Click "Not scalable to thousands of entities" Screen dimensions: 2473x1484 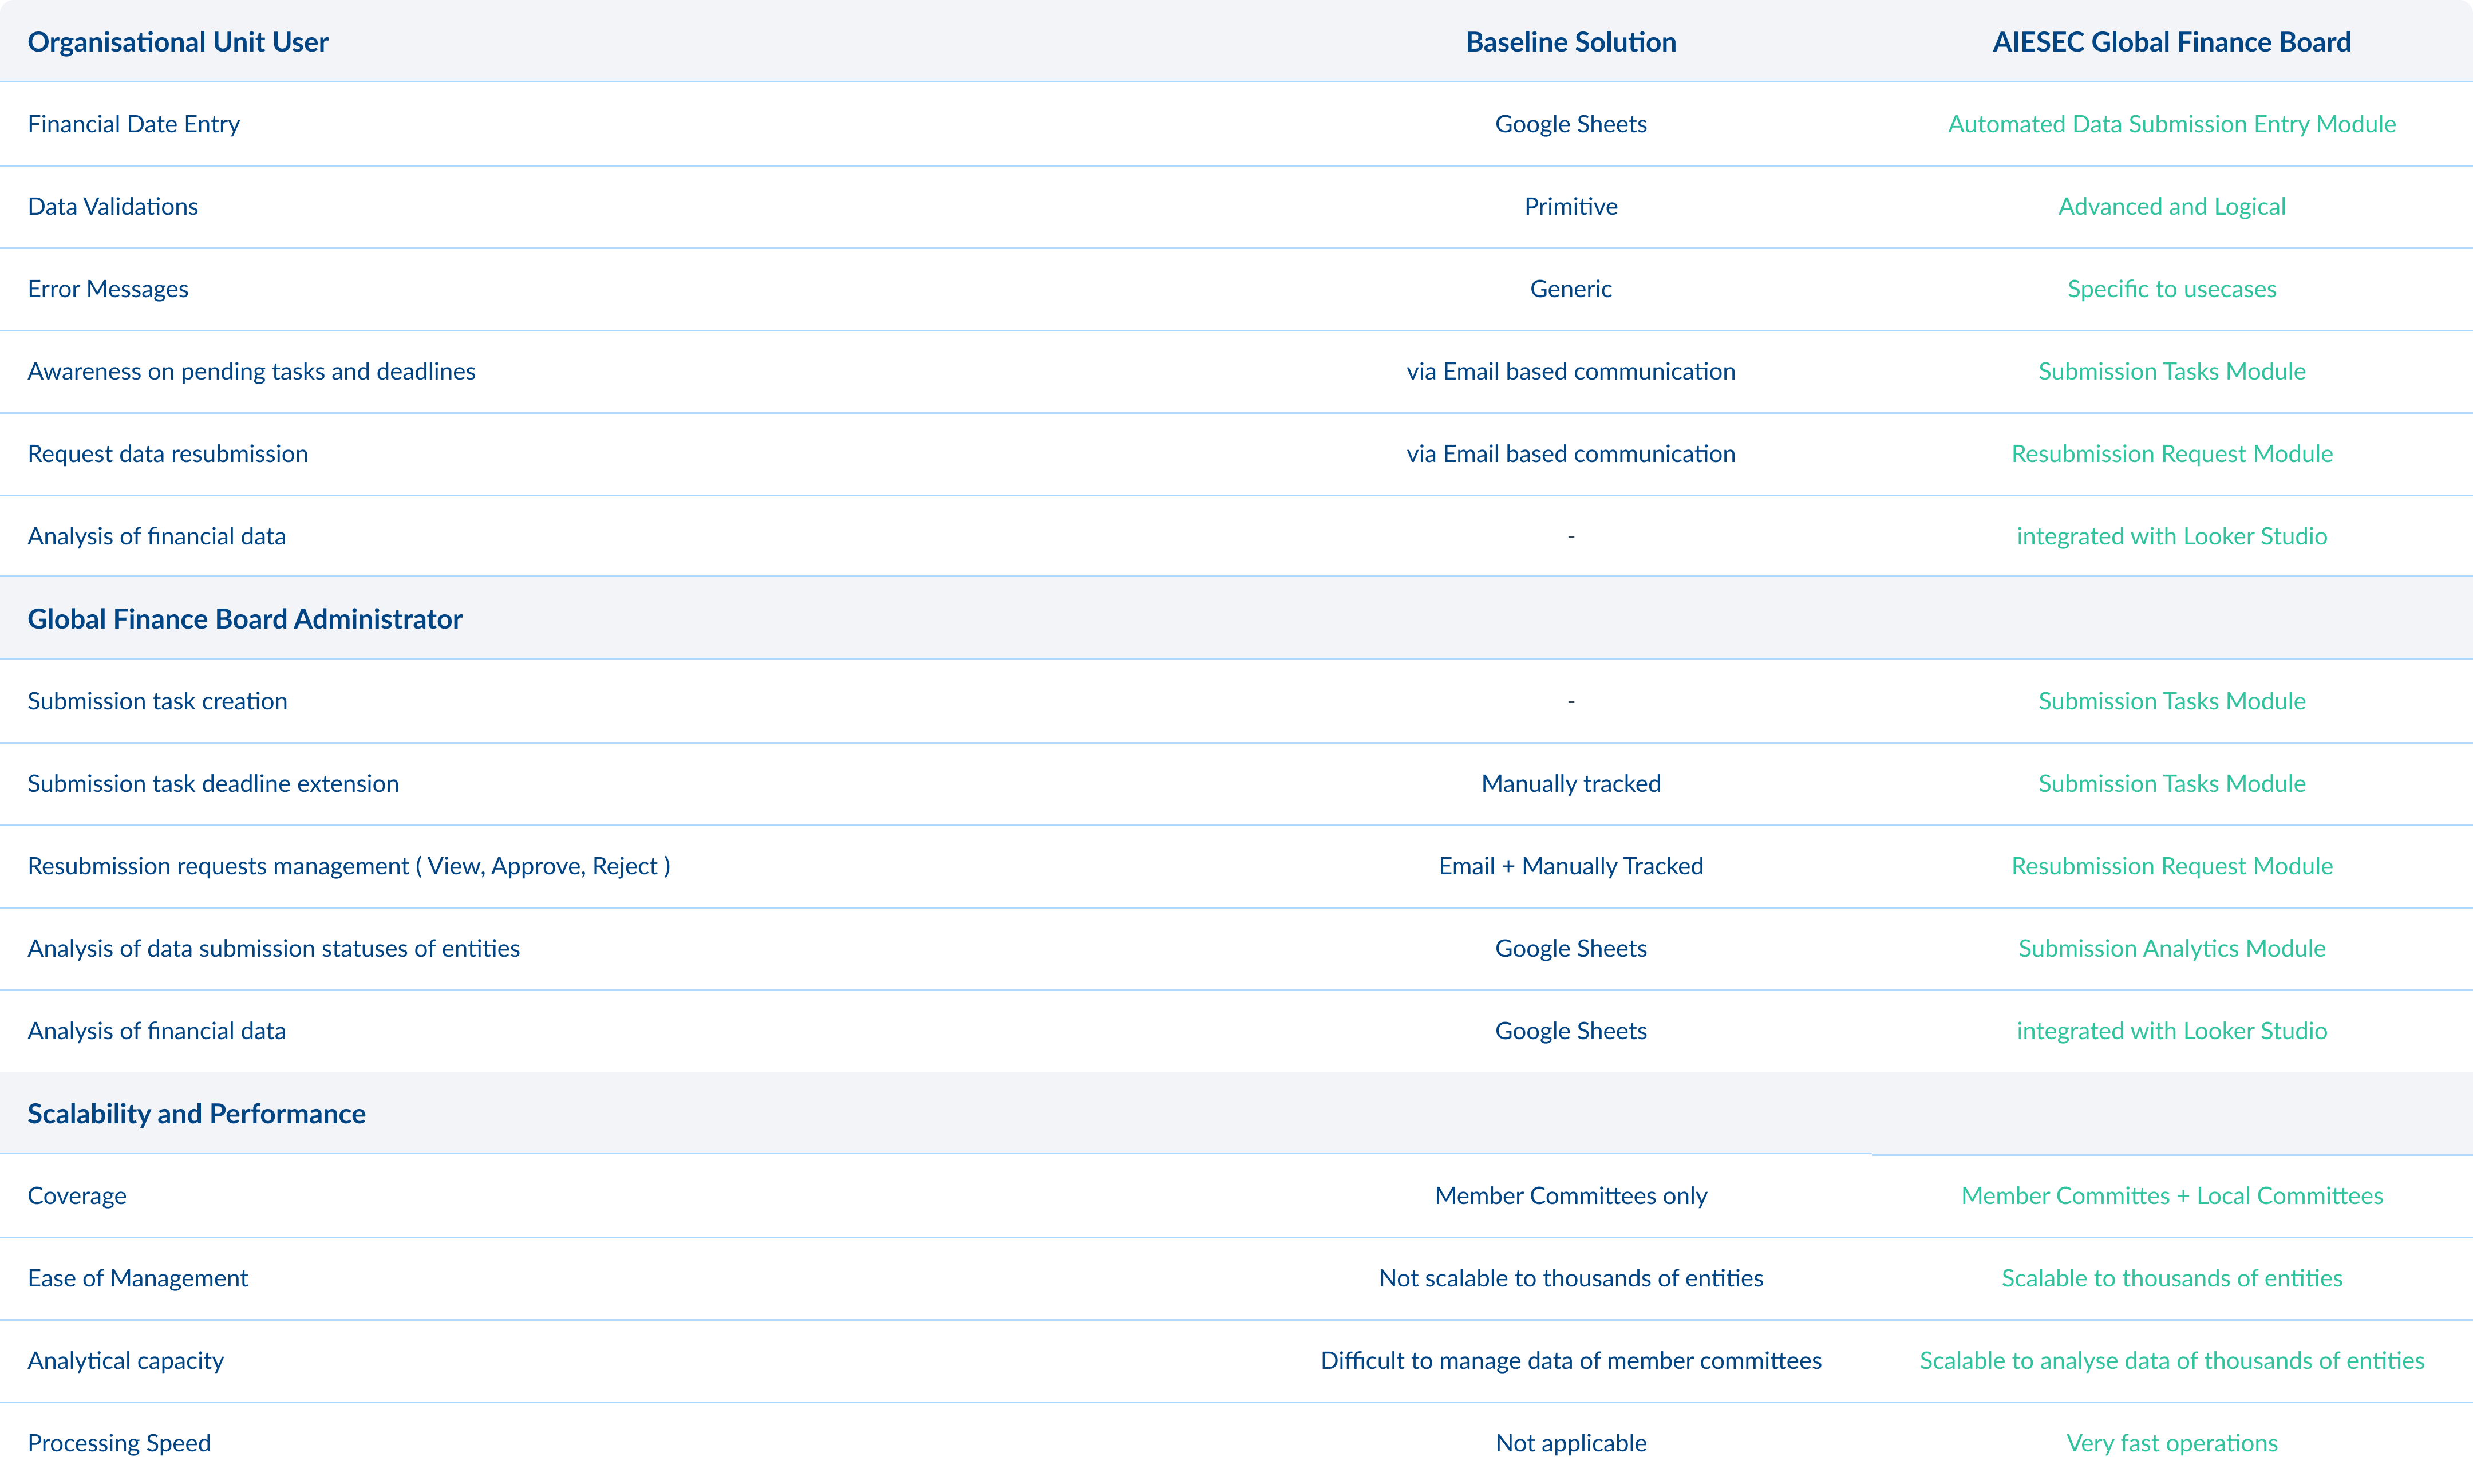tap(1570, 1278)
